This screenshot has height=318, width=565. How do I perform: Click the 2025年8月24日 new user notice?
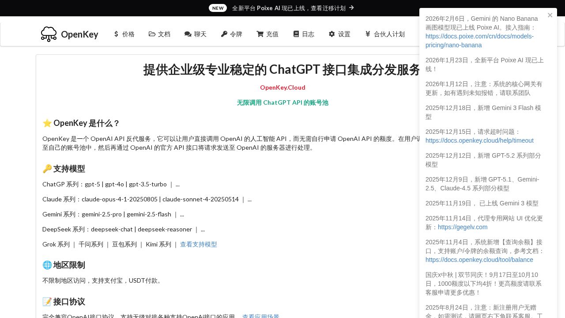[x=484, y=311]
